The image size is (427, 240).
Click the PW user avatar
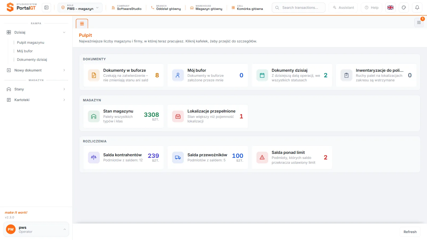tap(11, 229)
